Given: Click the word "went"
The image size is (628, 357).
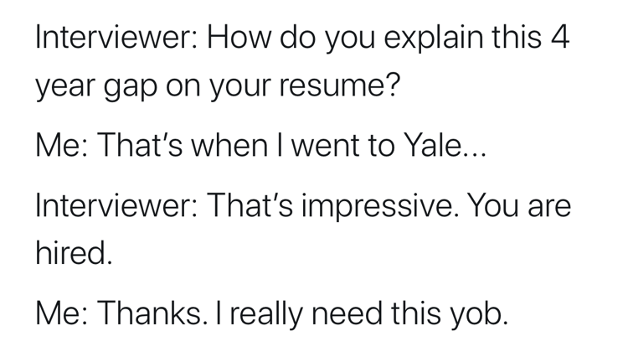Looking at the screenshot, I should pos(324,147).
